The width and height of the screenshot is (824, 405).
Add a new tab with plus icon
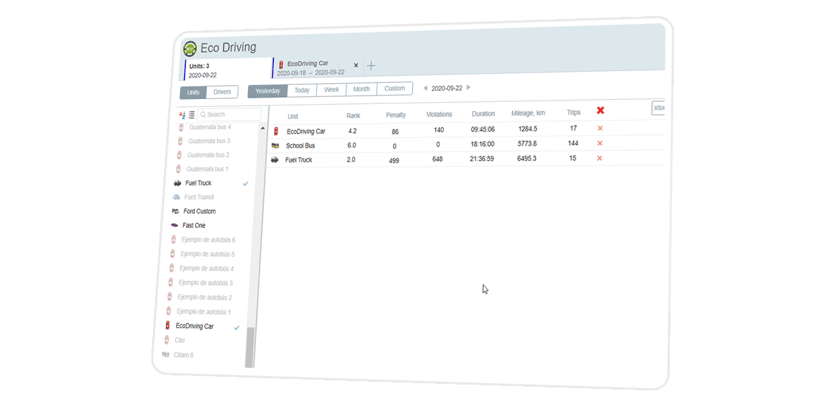coord(371,65)
